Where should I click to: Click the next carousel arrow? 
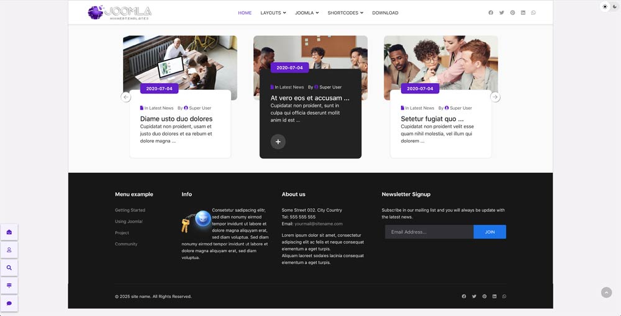point(495,97)
